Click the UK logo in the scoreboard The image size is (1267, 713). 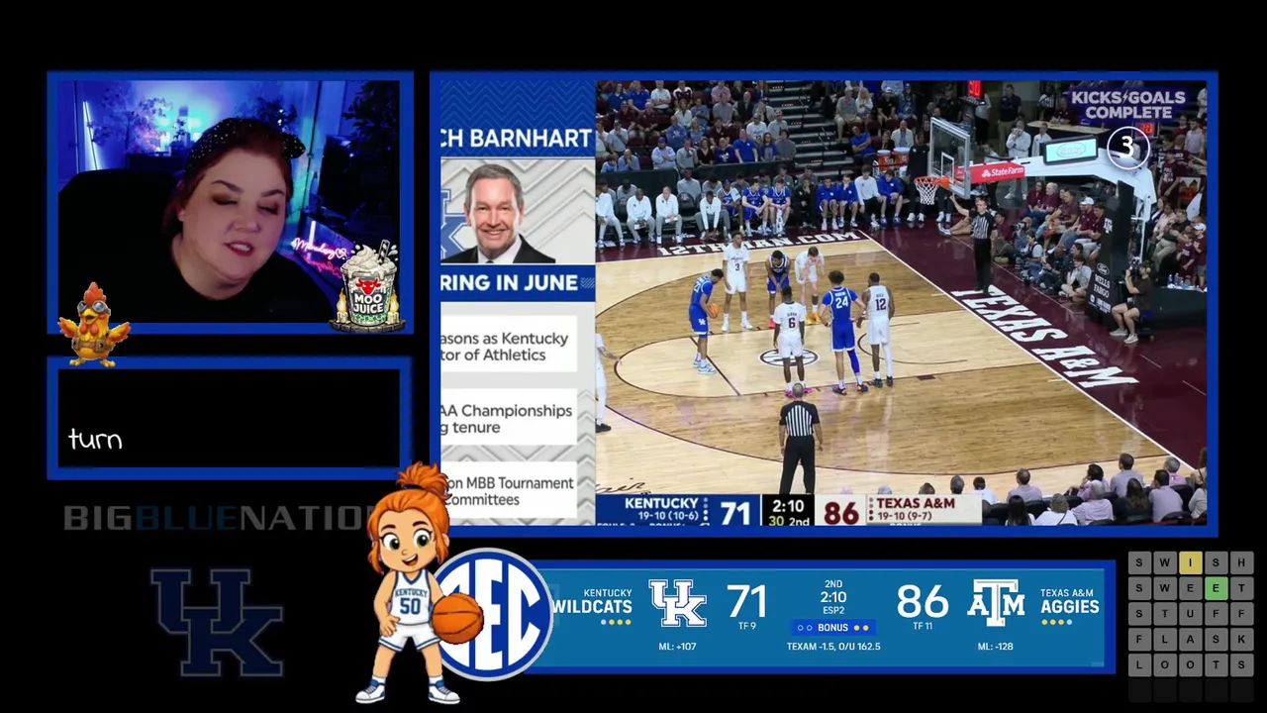coord(677,603)
